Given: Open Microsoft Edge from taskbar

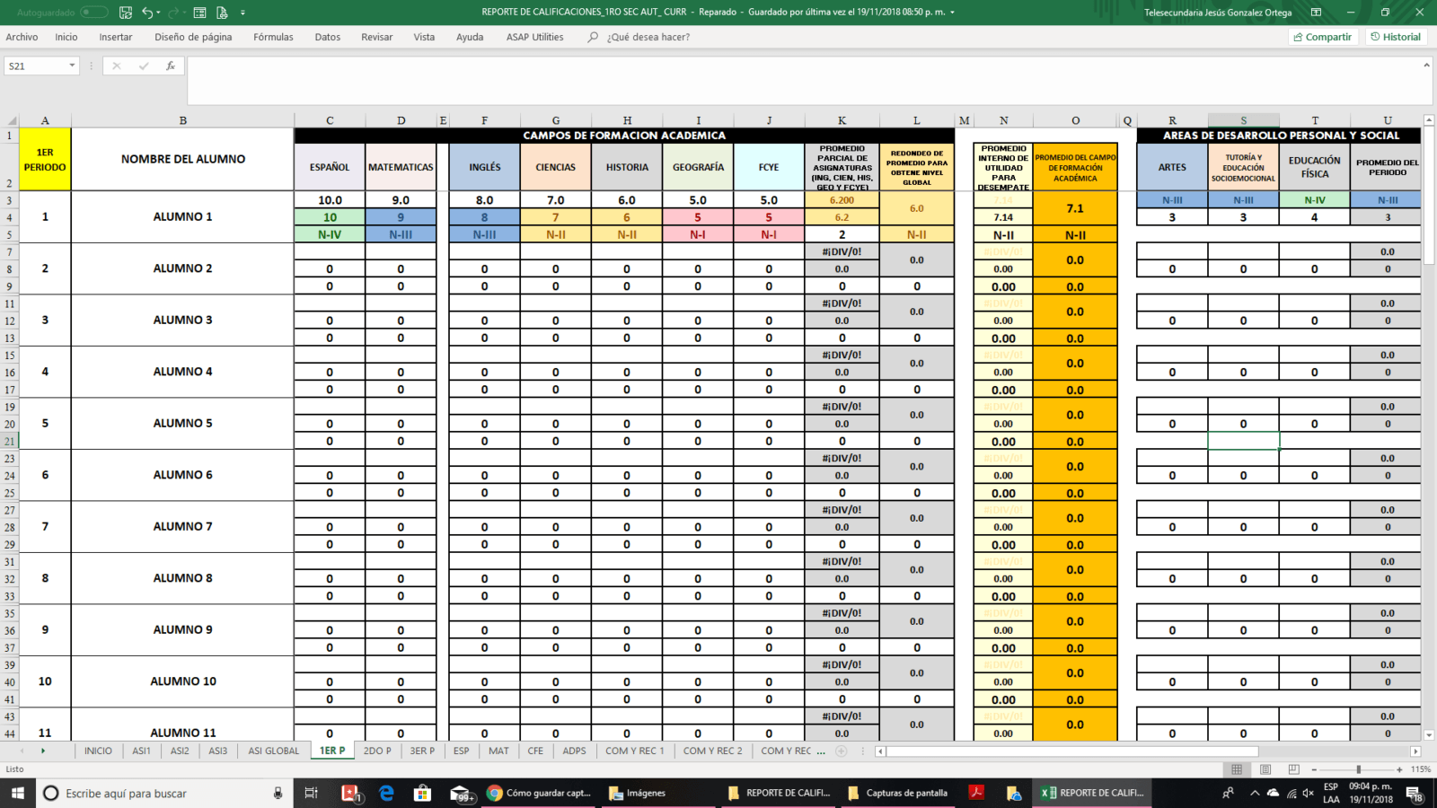Looking at the screenshot, I should coord(386,793).
